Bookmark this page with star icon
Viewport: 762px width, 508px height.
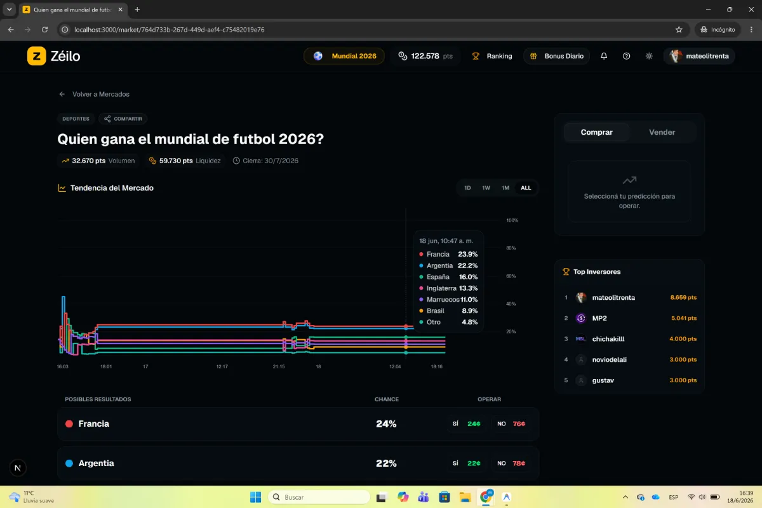(679, 29)
